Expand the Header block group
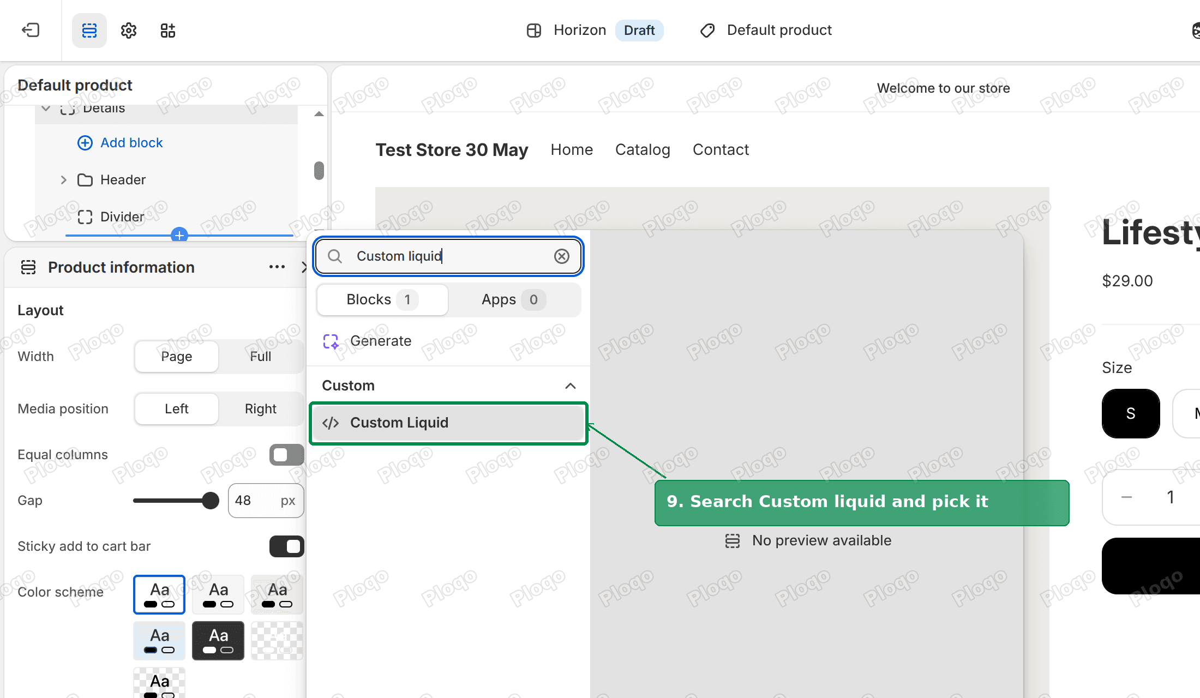 coord(63,180)
